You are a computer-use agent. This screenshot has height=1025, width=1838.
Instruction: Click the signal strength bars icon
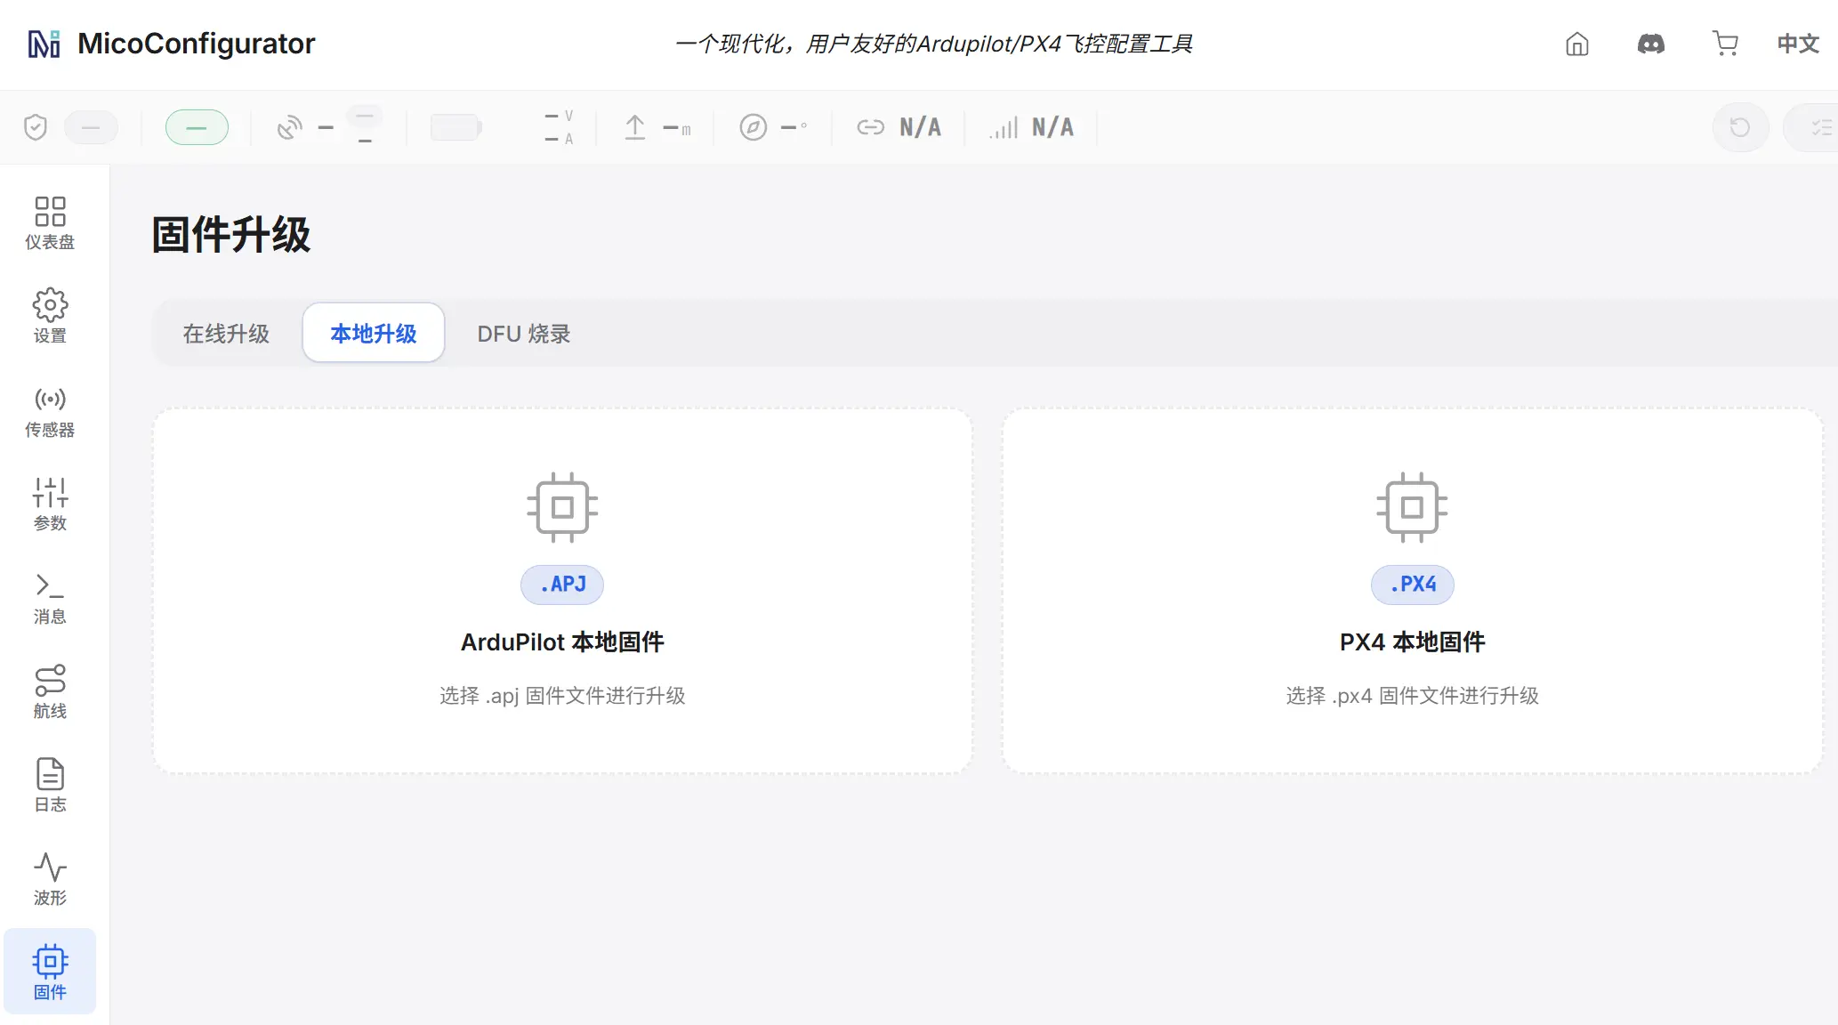point(1004,128)
